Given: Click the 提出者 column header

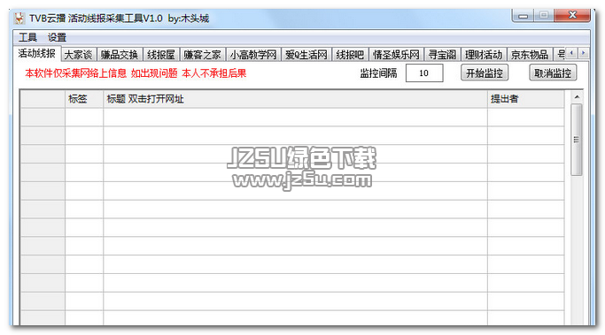Looking at the screenshot, I should coord(525,99).
